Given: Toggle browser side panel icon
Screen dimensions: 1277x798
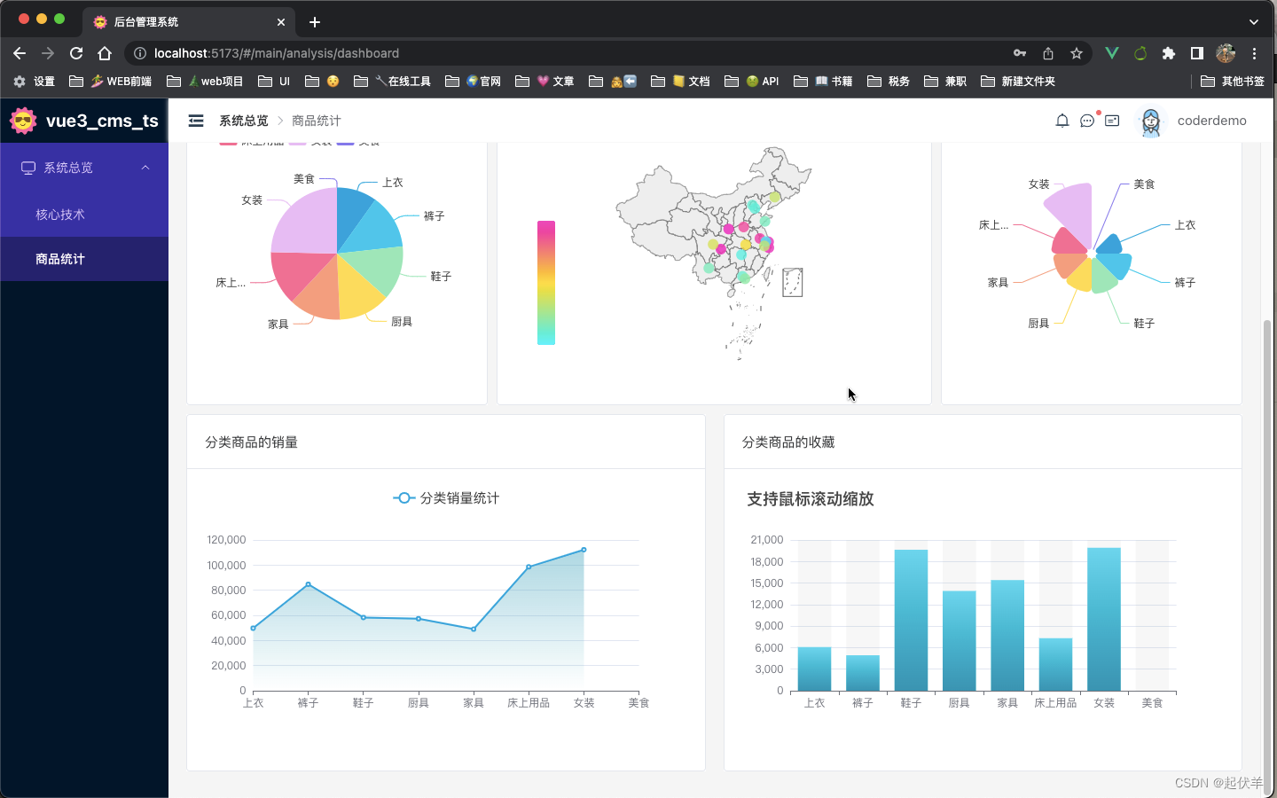Looking at the screenshot, I should pyautogui.click(x=1197, y=53).
